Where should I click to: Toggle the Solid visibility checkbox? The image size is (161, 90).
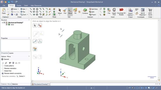7,24
